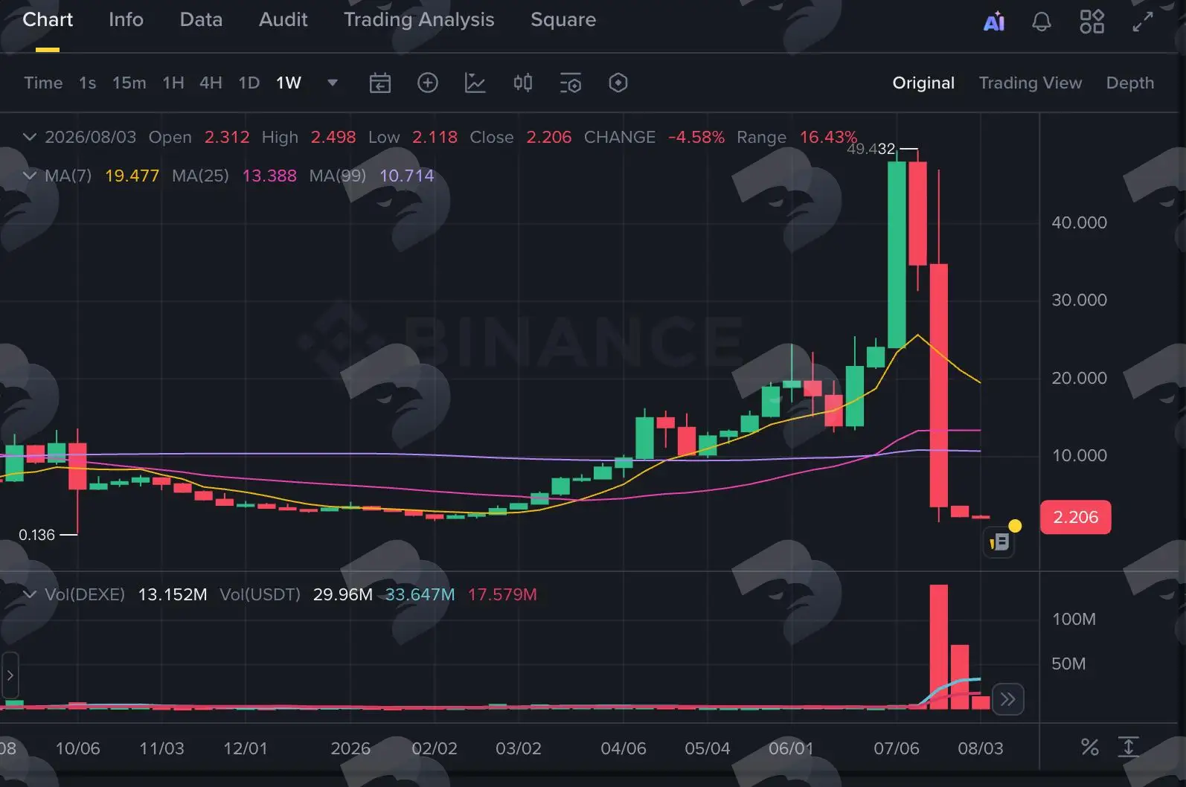Screen dimensions: 1186x787
Task: Collapse the Vol(DEXE) indicator row
Action: 30,594
